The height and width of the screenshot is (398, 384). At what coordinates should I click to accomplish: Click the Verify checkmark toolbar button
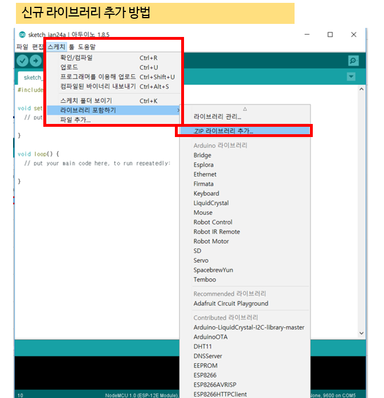[x=22, y=61]
